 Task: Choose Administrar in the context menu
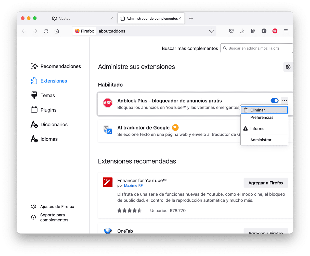pyautogui.click(x=264, y=140)
